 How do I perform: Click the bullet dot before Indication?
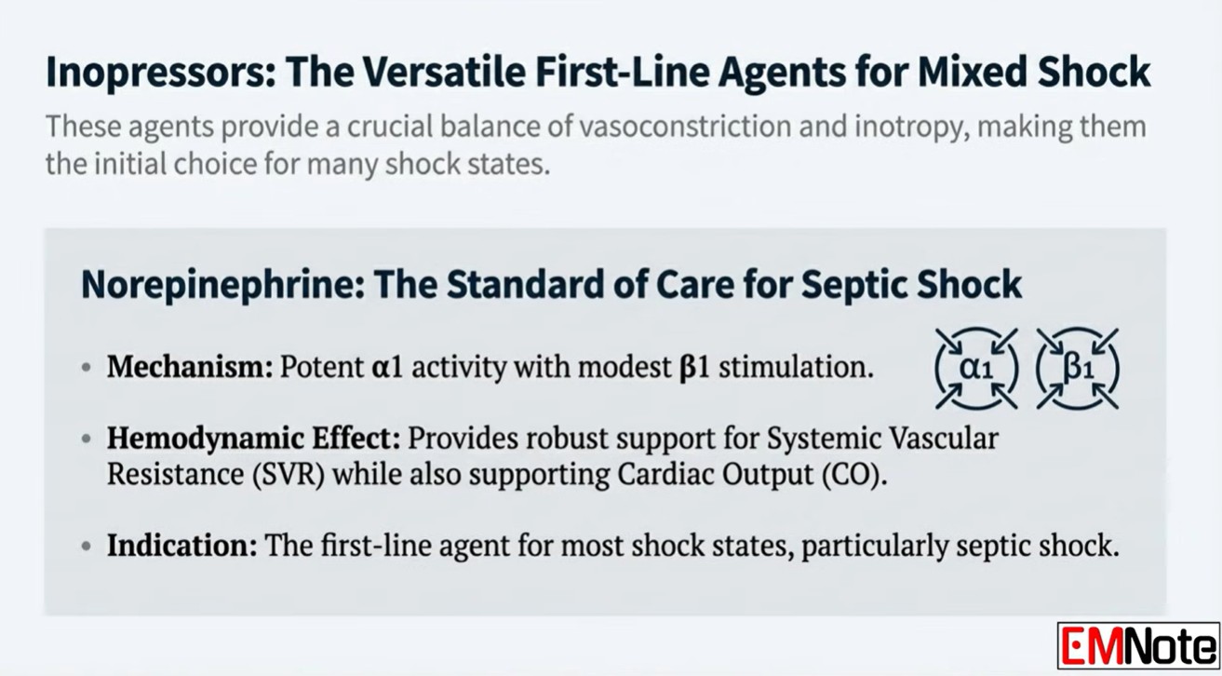[x=86, y=546]
